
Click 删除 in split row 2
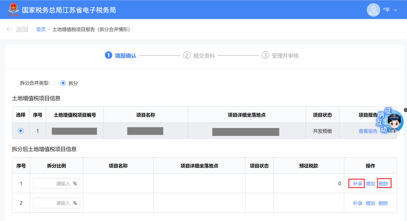point(383,203)
